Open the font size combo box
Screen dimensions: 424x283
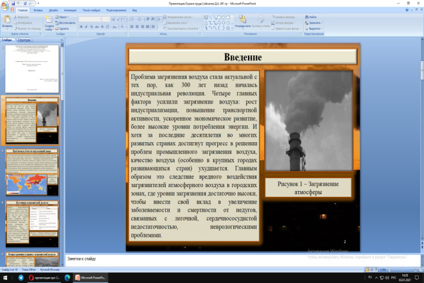click(x=106, y=19)
